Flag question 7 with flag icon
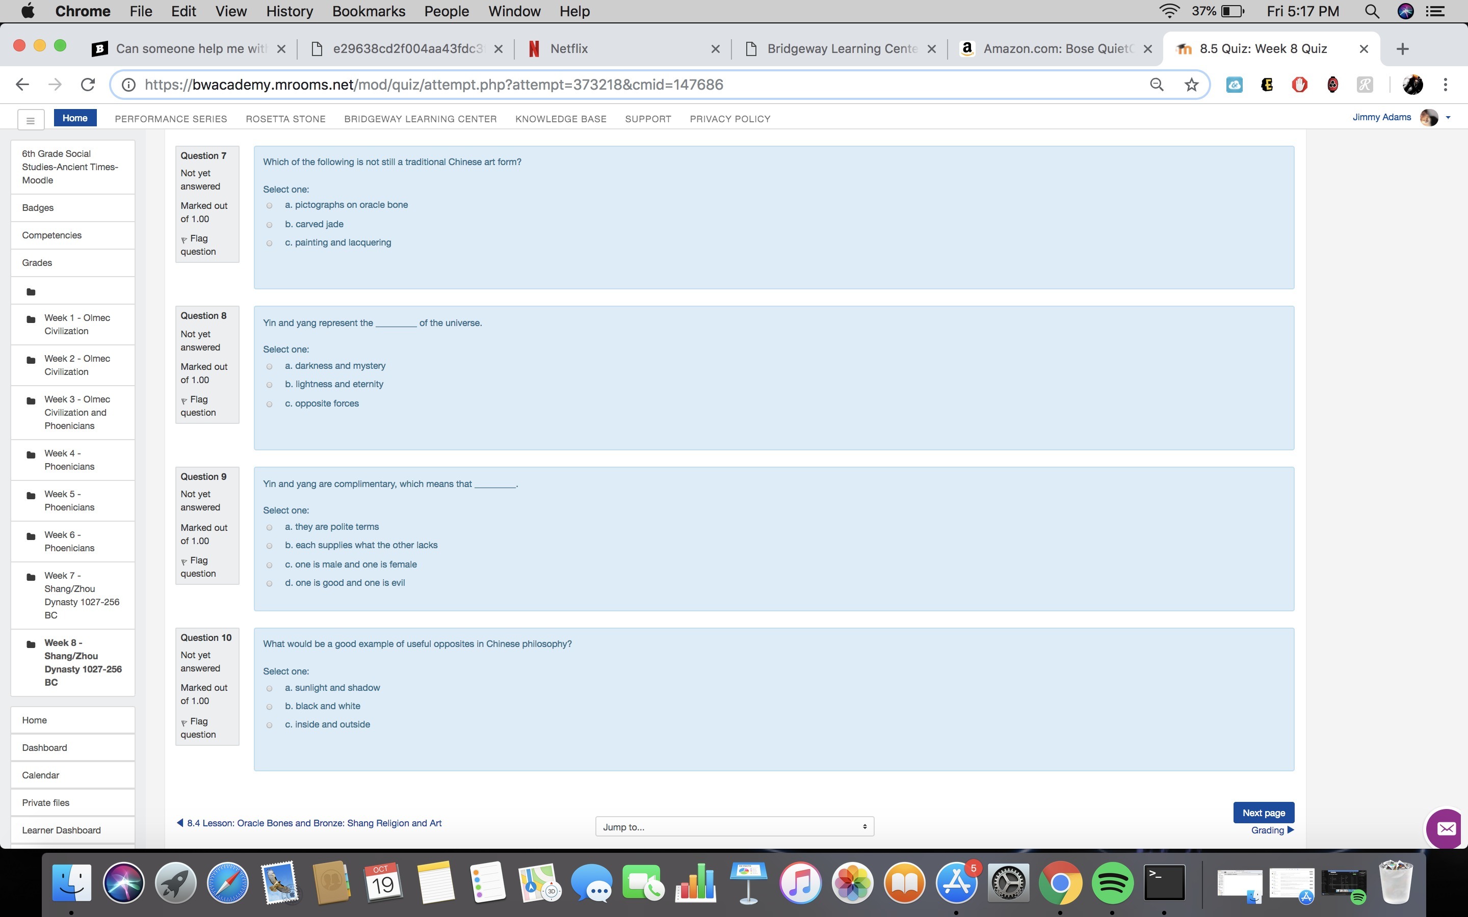1468x917 pixels. pos(185,239)
